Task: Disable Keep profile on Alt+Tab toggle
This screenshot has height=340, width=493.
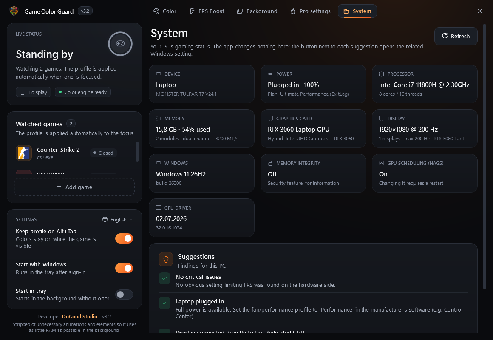Action: coord(124,238)
